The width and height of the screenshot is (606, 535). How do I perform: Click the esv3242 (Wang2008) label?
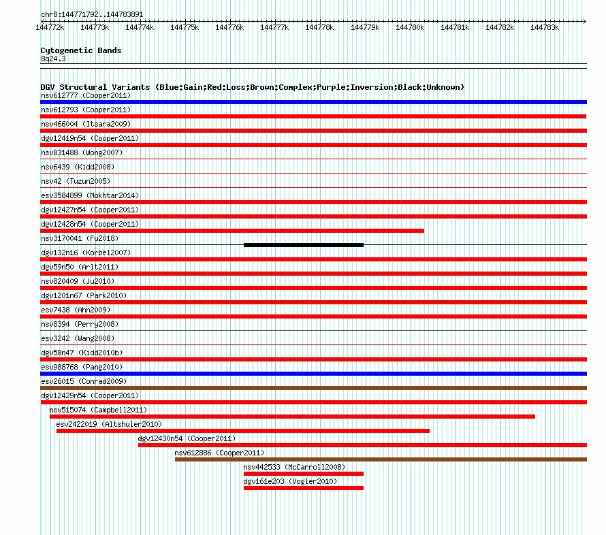click(x=78, y=338)
